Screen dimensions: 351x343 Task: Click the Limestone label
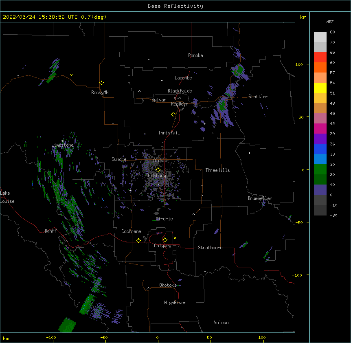62,145
